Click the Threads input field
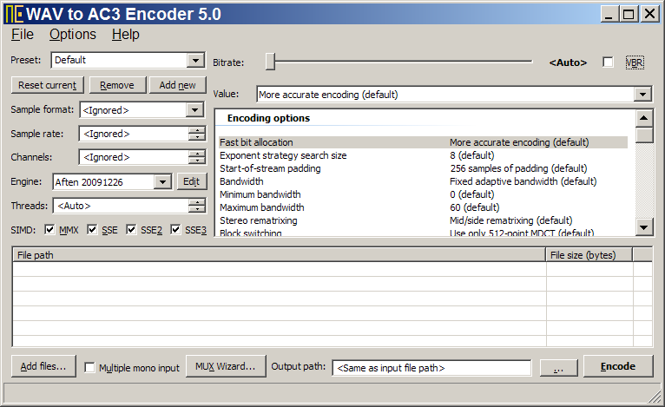 [121, 206]
